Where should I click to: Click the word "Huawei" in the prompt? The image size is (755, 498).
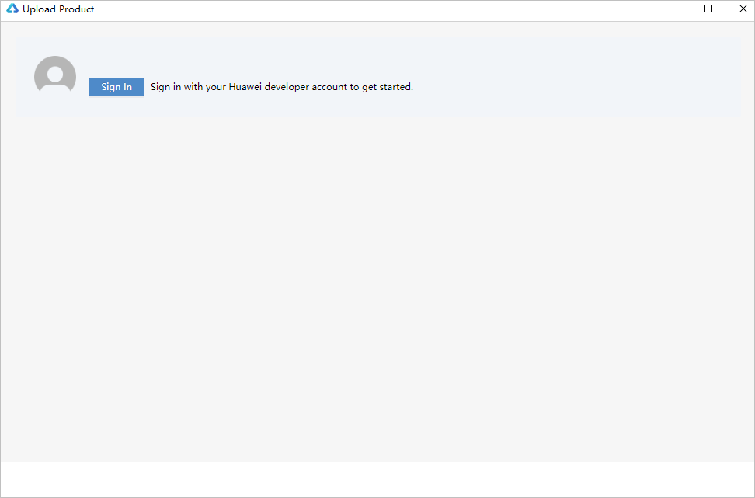[x=245, y=87]
